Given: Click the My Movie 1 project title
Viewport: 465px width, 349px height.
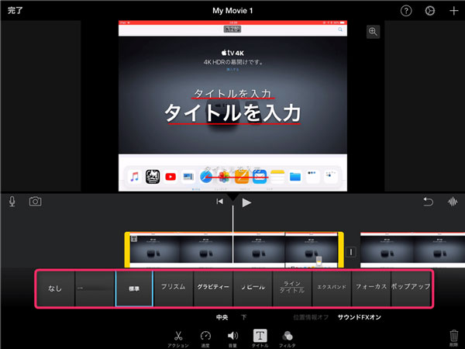Looking at the screenshot, I should click(x=232, y=11).
